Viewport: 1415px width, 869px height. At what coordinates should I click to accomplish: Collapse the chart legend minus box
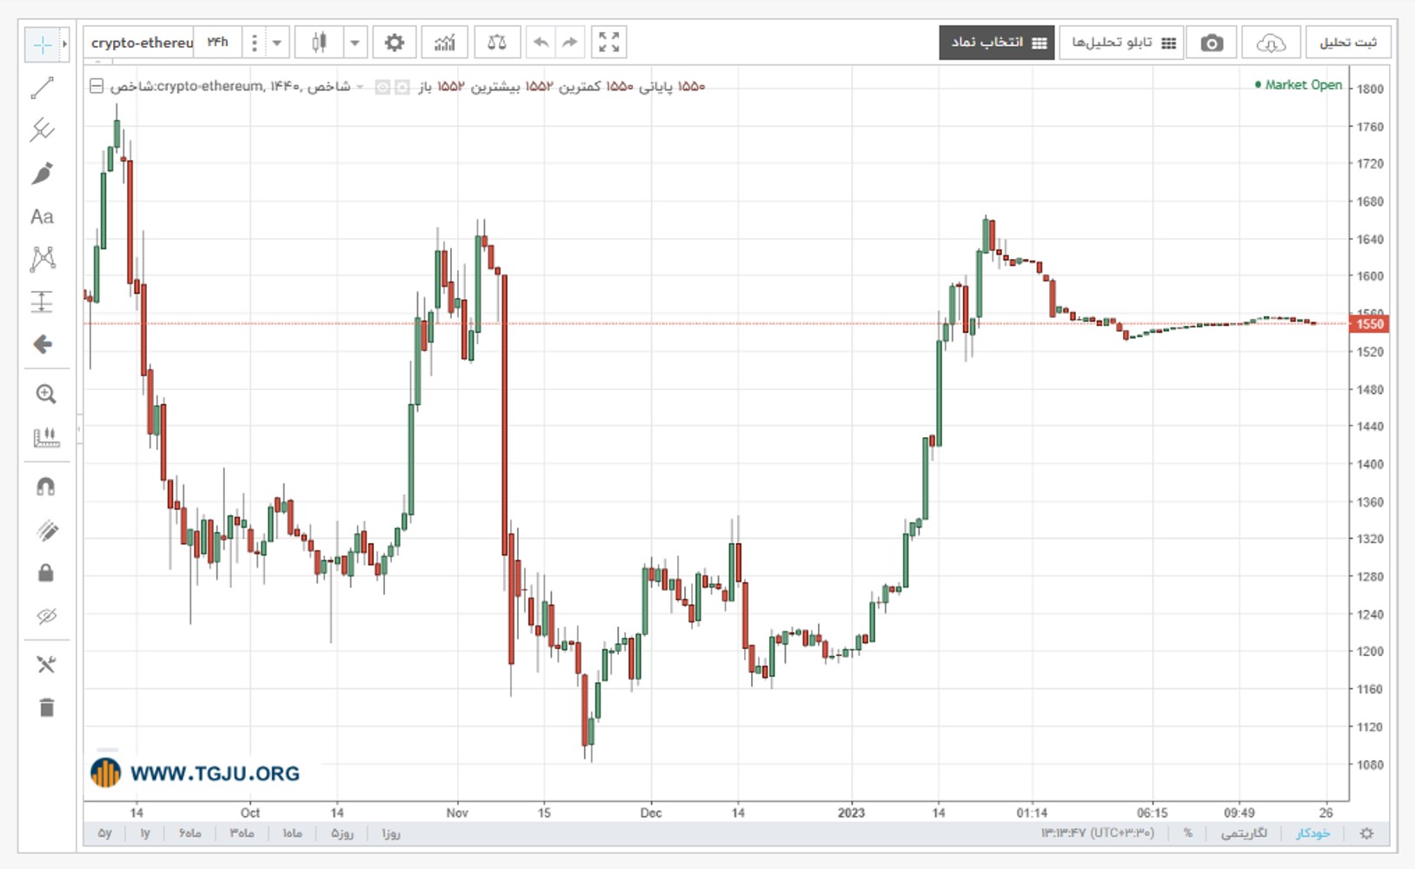pyautogui.click(x=96, y=86)
